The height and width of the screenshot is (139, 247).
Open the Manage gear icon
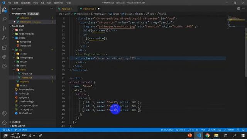pos(4,122)
